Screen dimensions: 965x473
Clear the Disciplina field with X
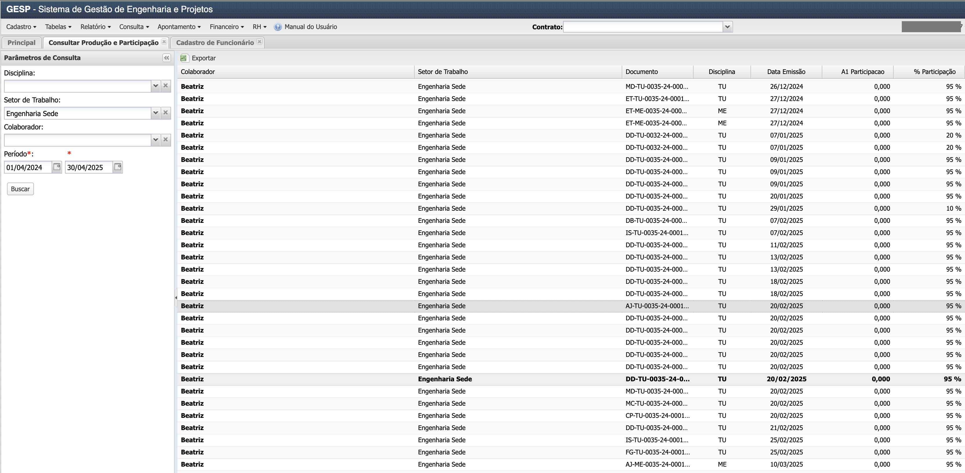[x=166, y=86]
